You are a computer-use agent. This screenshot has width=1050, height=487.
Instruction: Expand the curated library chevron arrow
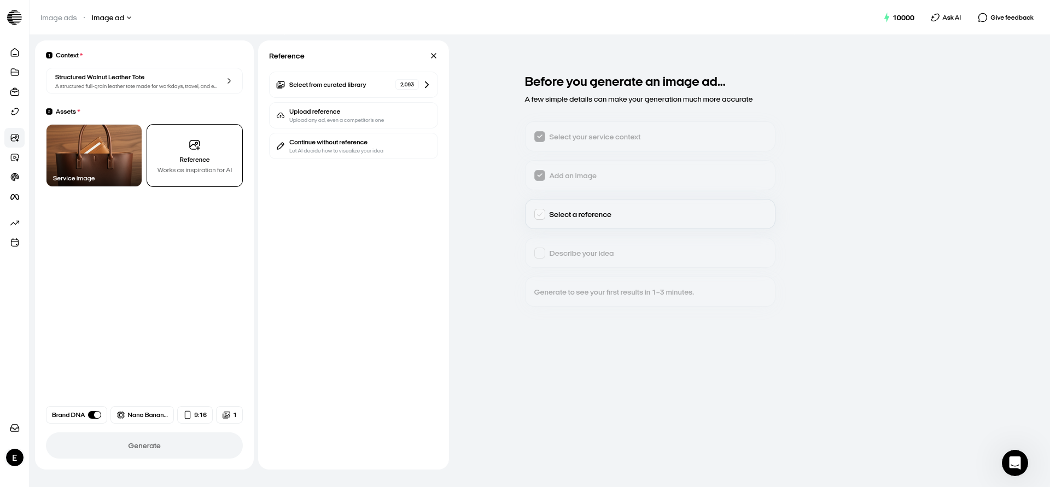[427, 85]
